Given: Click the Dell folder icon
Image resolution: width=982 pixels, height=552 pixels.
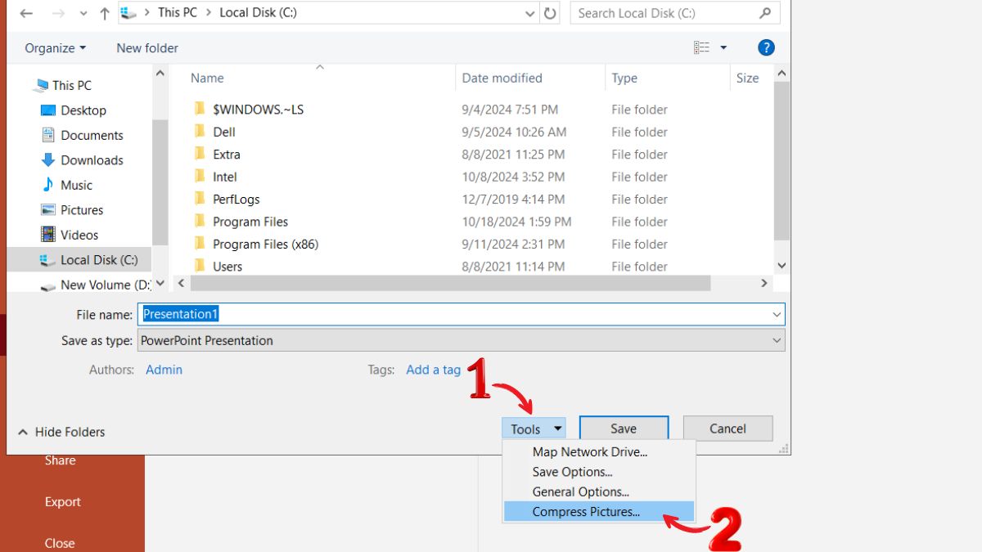Looking at the screenshot, I should [x=199, y=132].
